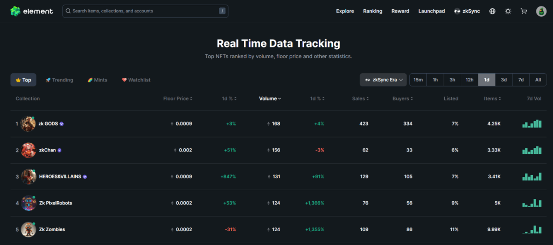Viewport: 553px width, 245px height.
Task: View the 7d Vol chart for Zk Zombies
Action: 531,229
